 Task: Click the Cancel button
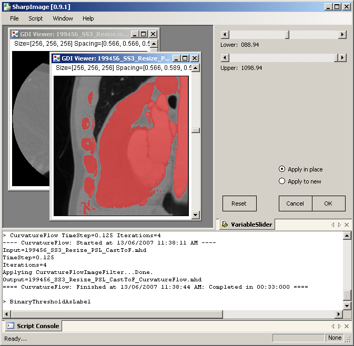click(295, 203)
